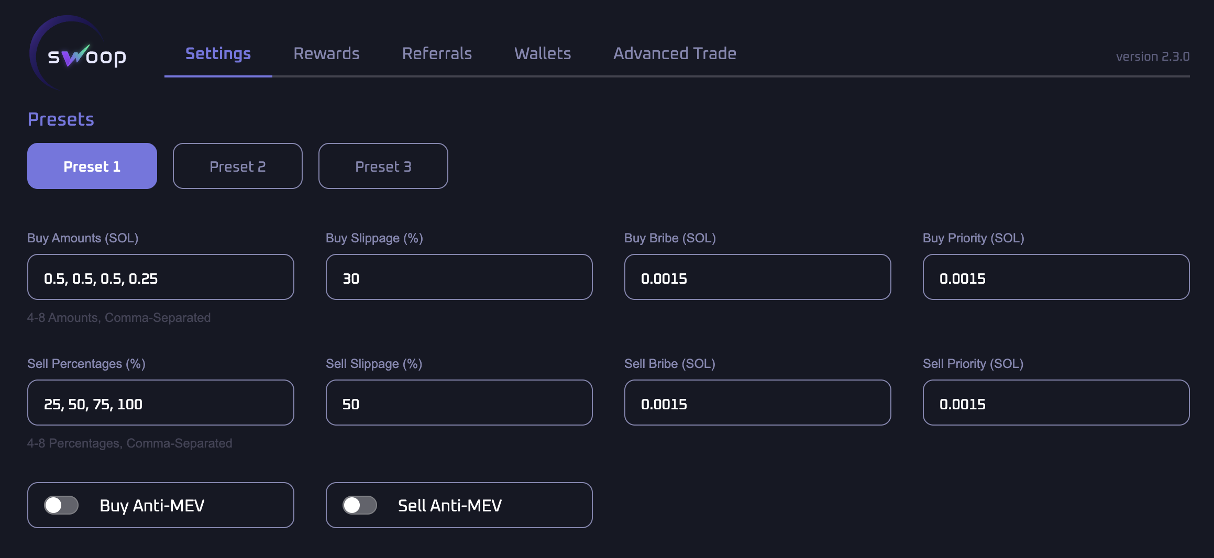The image size is (1214, 558).
Task: Click the Sell Slippage (%) input
Action: (459, 403)
